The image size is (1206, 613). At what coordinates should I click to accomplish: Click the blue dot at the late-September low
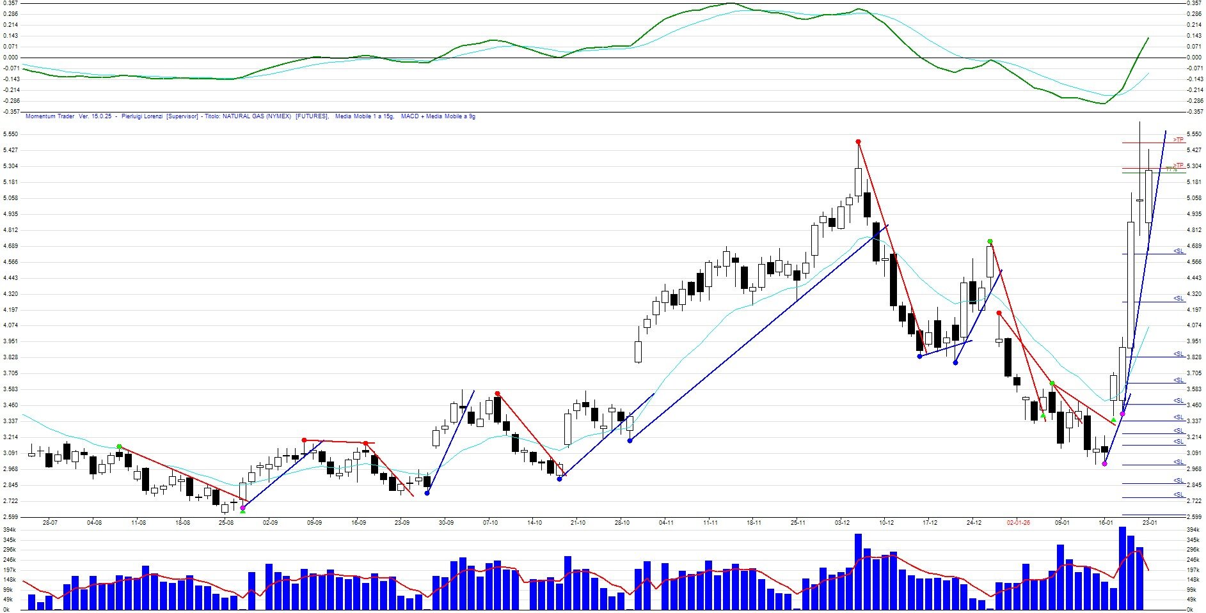(x=427, y=493)
